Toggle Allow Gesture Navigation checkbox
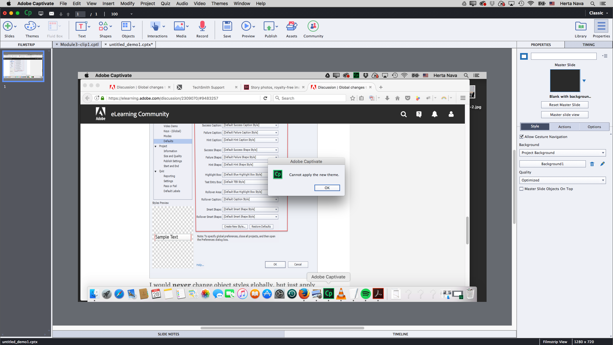 tap(521, 137)
